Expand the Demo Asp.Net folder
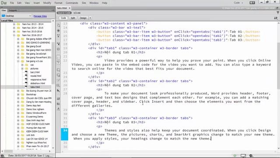Viewport: 280px width, 158px height. click(x=18, y=105)
